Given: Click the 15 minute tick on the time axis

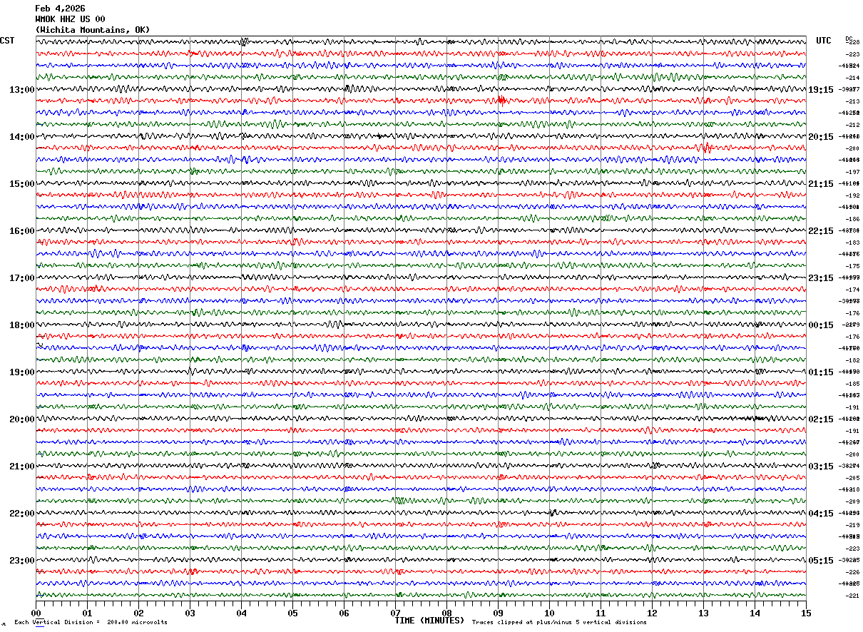Looking at the screenshot, I should point(805,613).
